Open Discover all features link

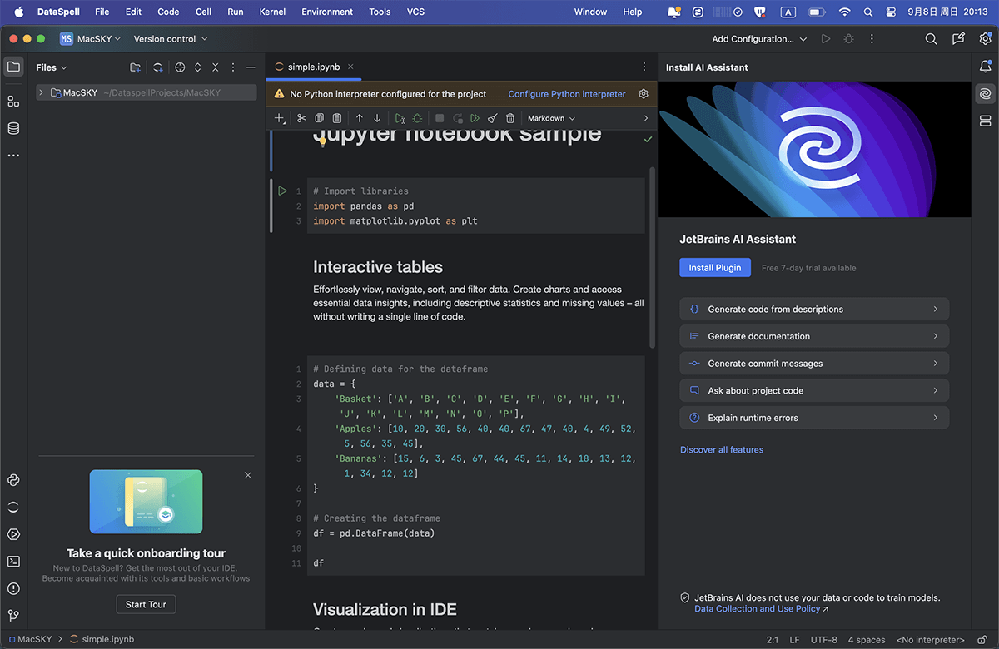pos(722,449)
